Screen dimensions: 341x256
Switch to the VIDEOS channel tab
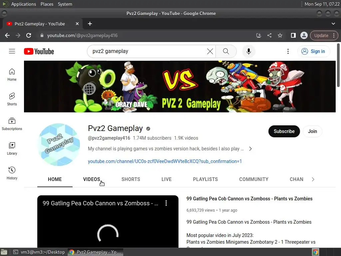92,179
